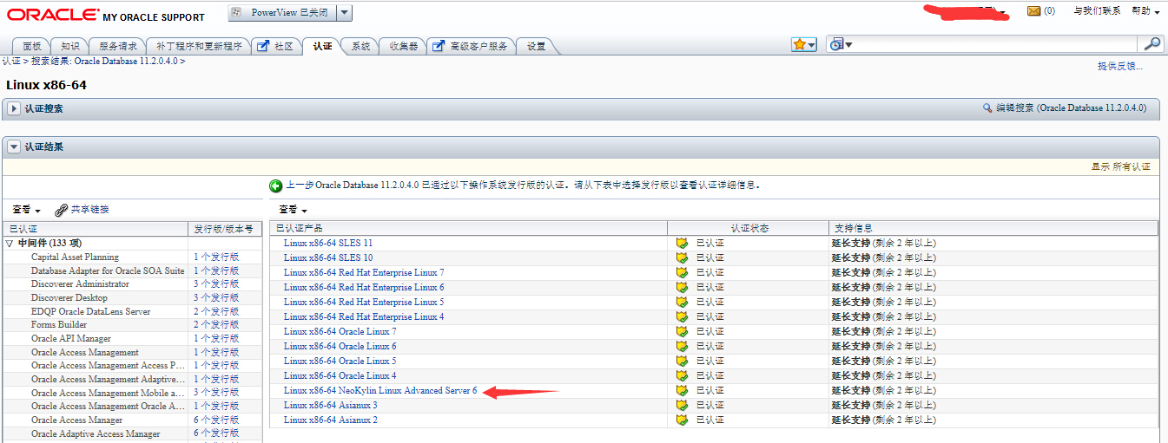
Task: Click certified icon for Red Hat Enterprise Linux 5
Action: (682, 302)
